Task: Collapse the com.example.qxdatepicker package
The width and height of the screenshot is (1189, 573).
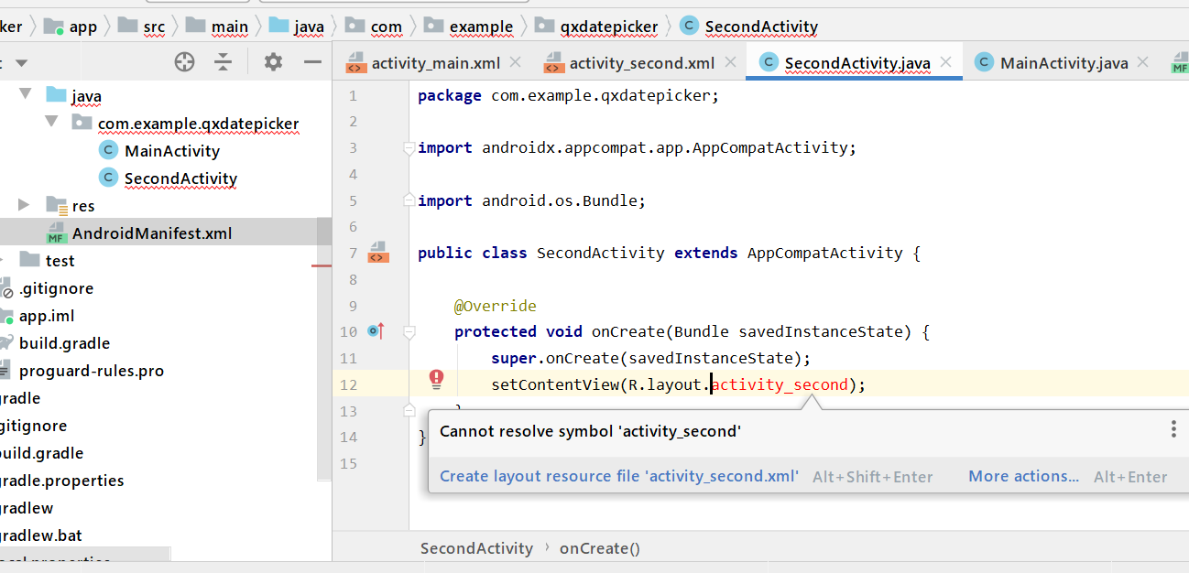Action: coord(51,122)
